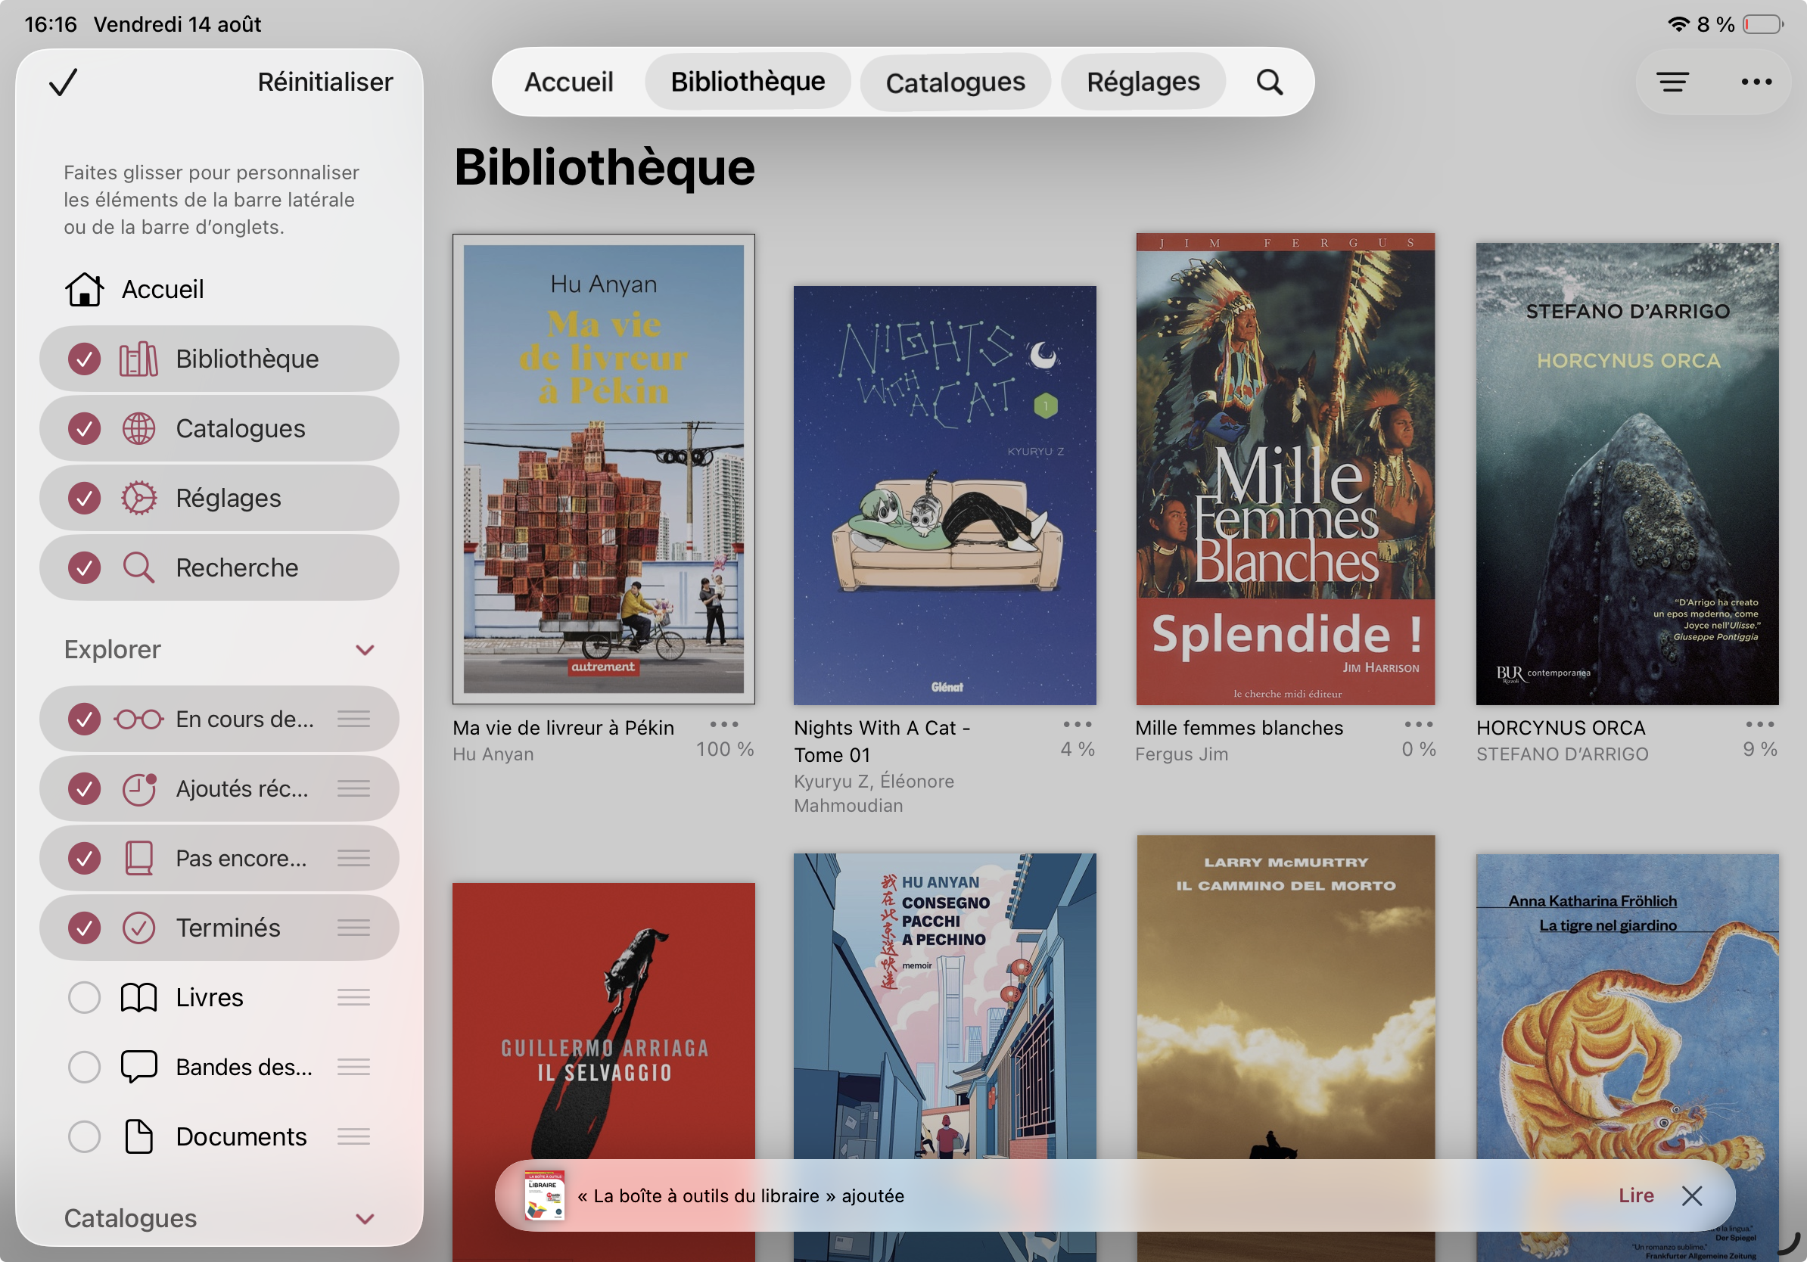Grab the reorder handle for En cours de...
The width and height of the screenshot is (1807, 1262).
coord(354,719)
